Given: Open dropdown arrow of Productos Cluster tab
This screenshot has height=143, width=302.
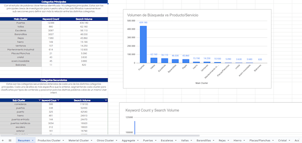Looking at the screenshot, I should point(63,140).
